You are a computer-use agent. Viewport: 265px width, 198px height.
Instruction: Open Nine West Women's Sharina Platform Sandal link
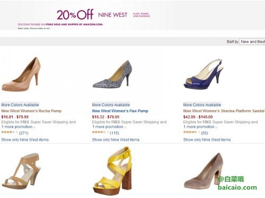click(224, 111)
